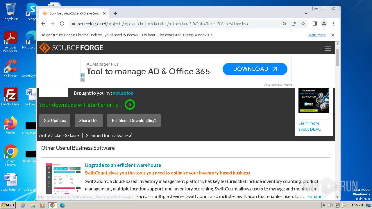Click the volume speaker tray icon
The width and height of the screenshot is (372, 209).
pyautogui.click(x=330, y=205)
